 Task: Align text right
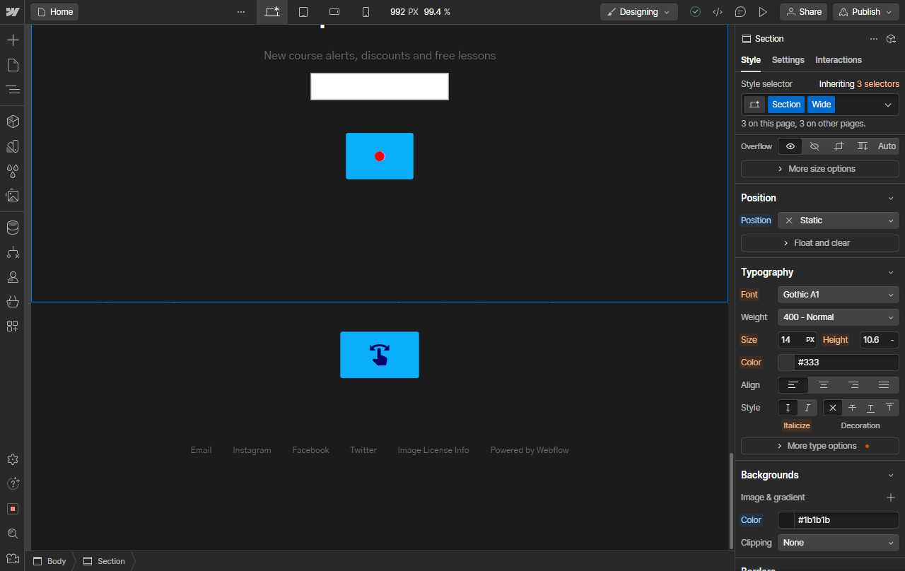[x=853, y=385]
